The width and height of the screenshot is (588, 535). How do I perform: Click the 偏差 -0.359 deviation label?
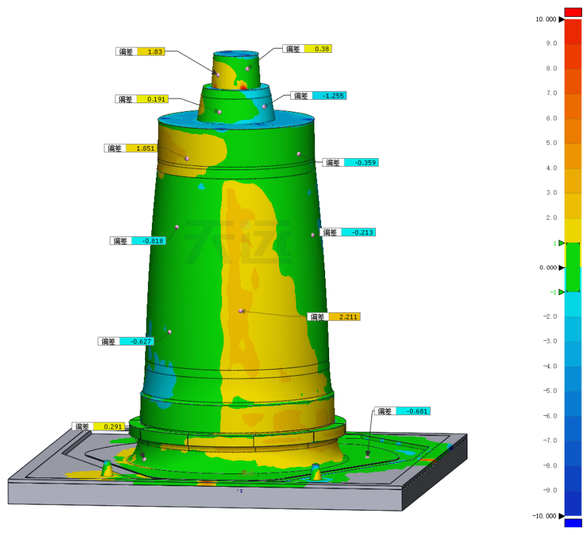point(350,163)
